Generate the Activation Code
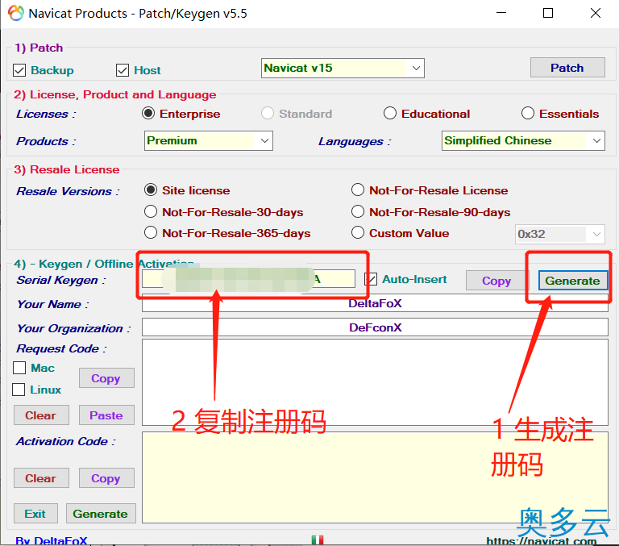This screenshot has height=546, width=619. point(101,514)
